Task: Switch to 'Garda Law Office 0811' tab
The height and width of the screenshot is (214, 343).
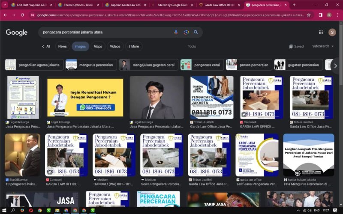Action: (x=220, y=5)
